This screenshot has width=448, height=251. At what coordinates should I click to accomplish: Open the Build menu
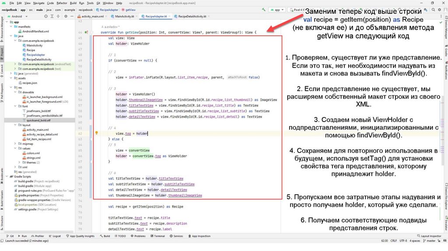73,3
